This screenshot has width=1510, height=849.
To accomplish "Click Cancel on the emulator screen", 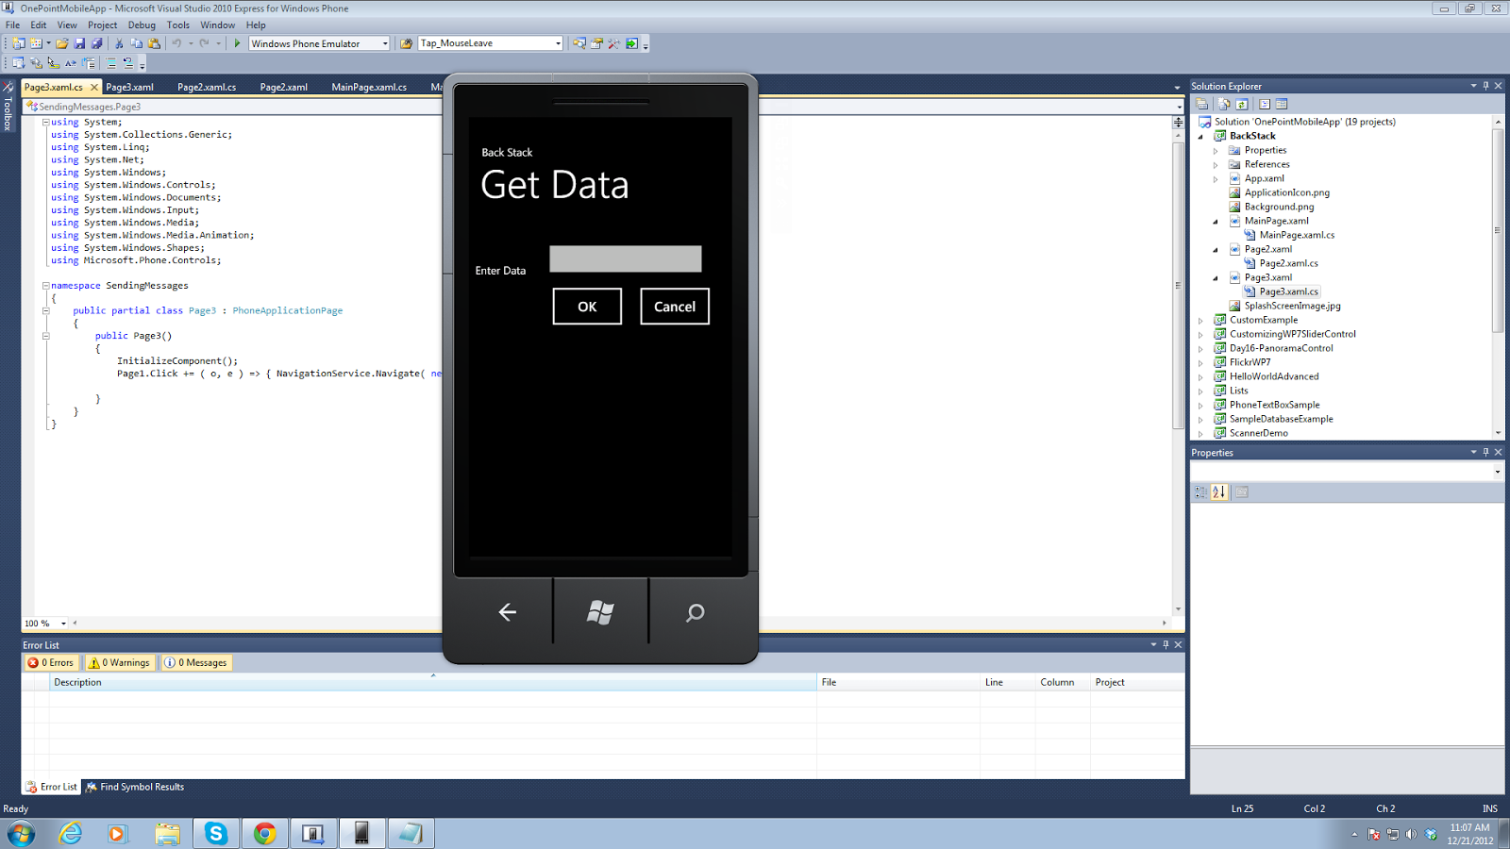I will [x=674, y=306].
